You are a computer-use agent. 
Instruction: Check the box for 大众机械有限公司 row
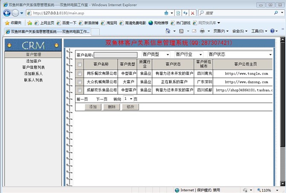coord(79,82)
